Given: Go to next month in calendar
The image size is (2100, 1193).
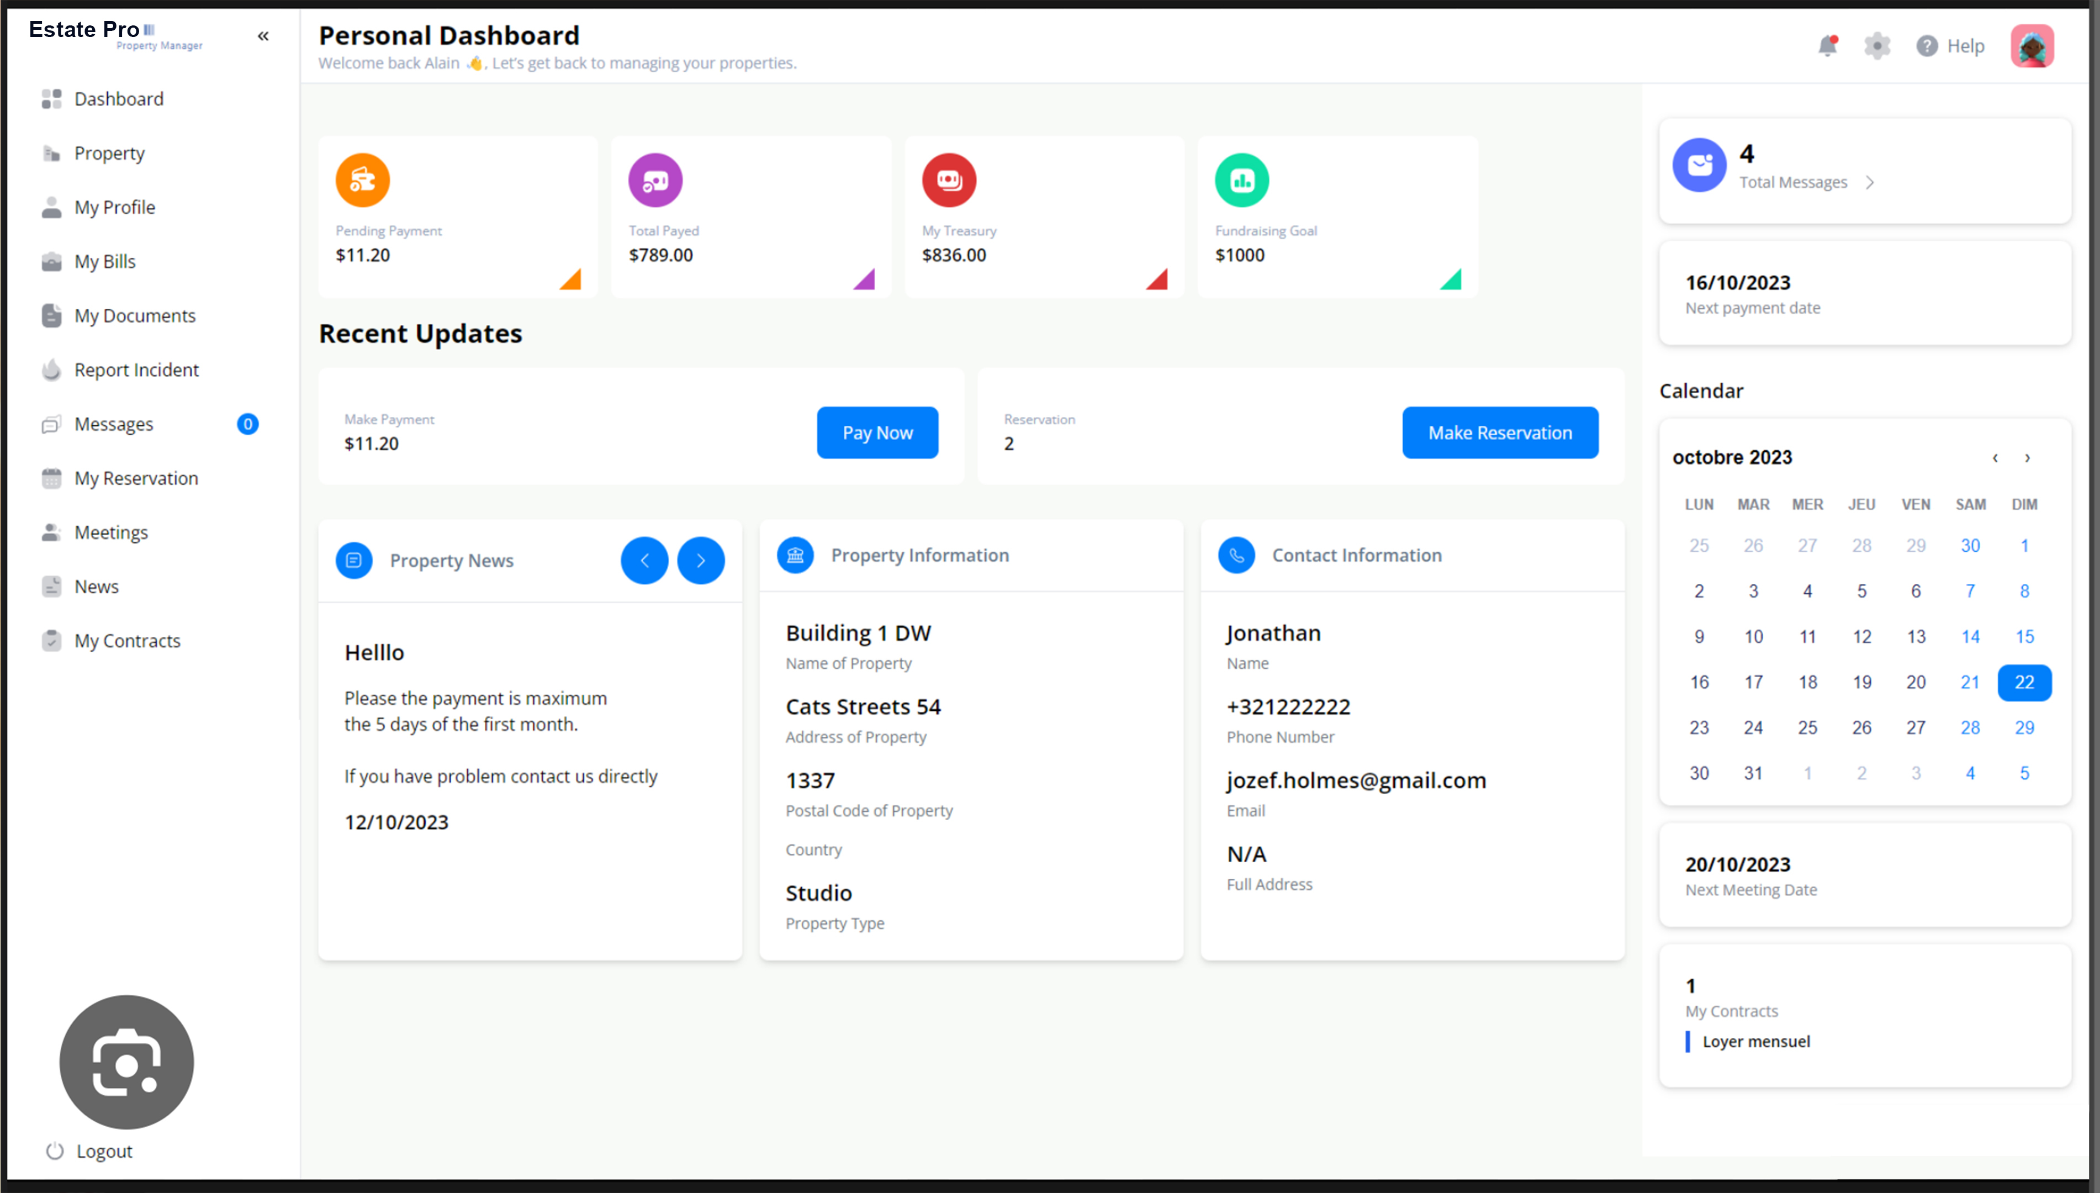Looking at the screenshot, I should [x=2027, y=458].
